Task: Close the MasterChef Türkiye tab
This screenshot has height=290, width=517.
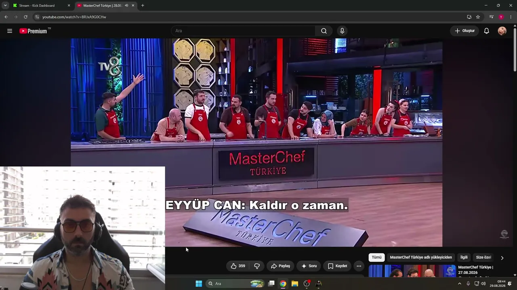Action: 133,6
